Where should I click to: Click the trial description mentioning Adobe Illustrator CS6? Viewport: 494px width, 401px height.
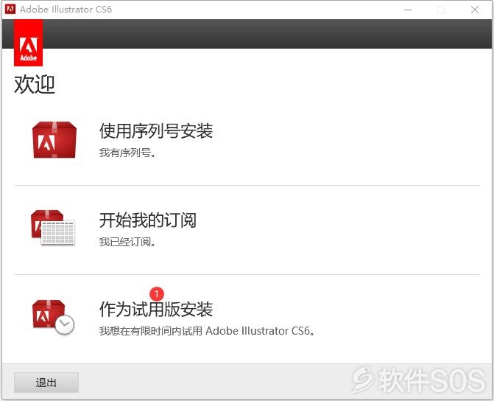click(x=207, y=331)
